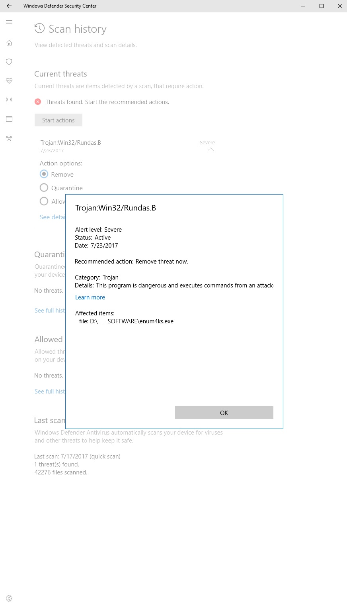Open App & browser control icon
This screenshot has height=604, width=347.
pyautogui.click(x=9, y=119)
